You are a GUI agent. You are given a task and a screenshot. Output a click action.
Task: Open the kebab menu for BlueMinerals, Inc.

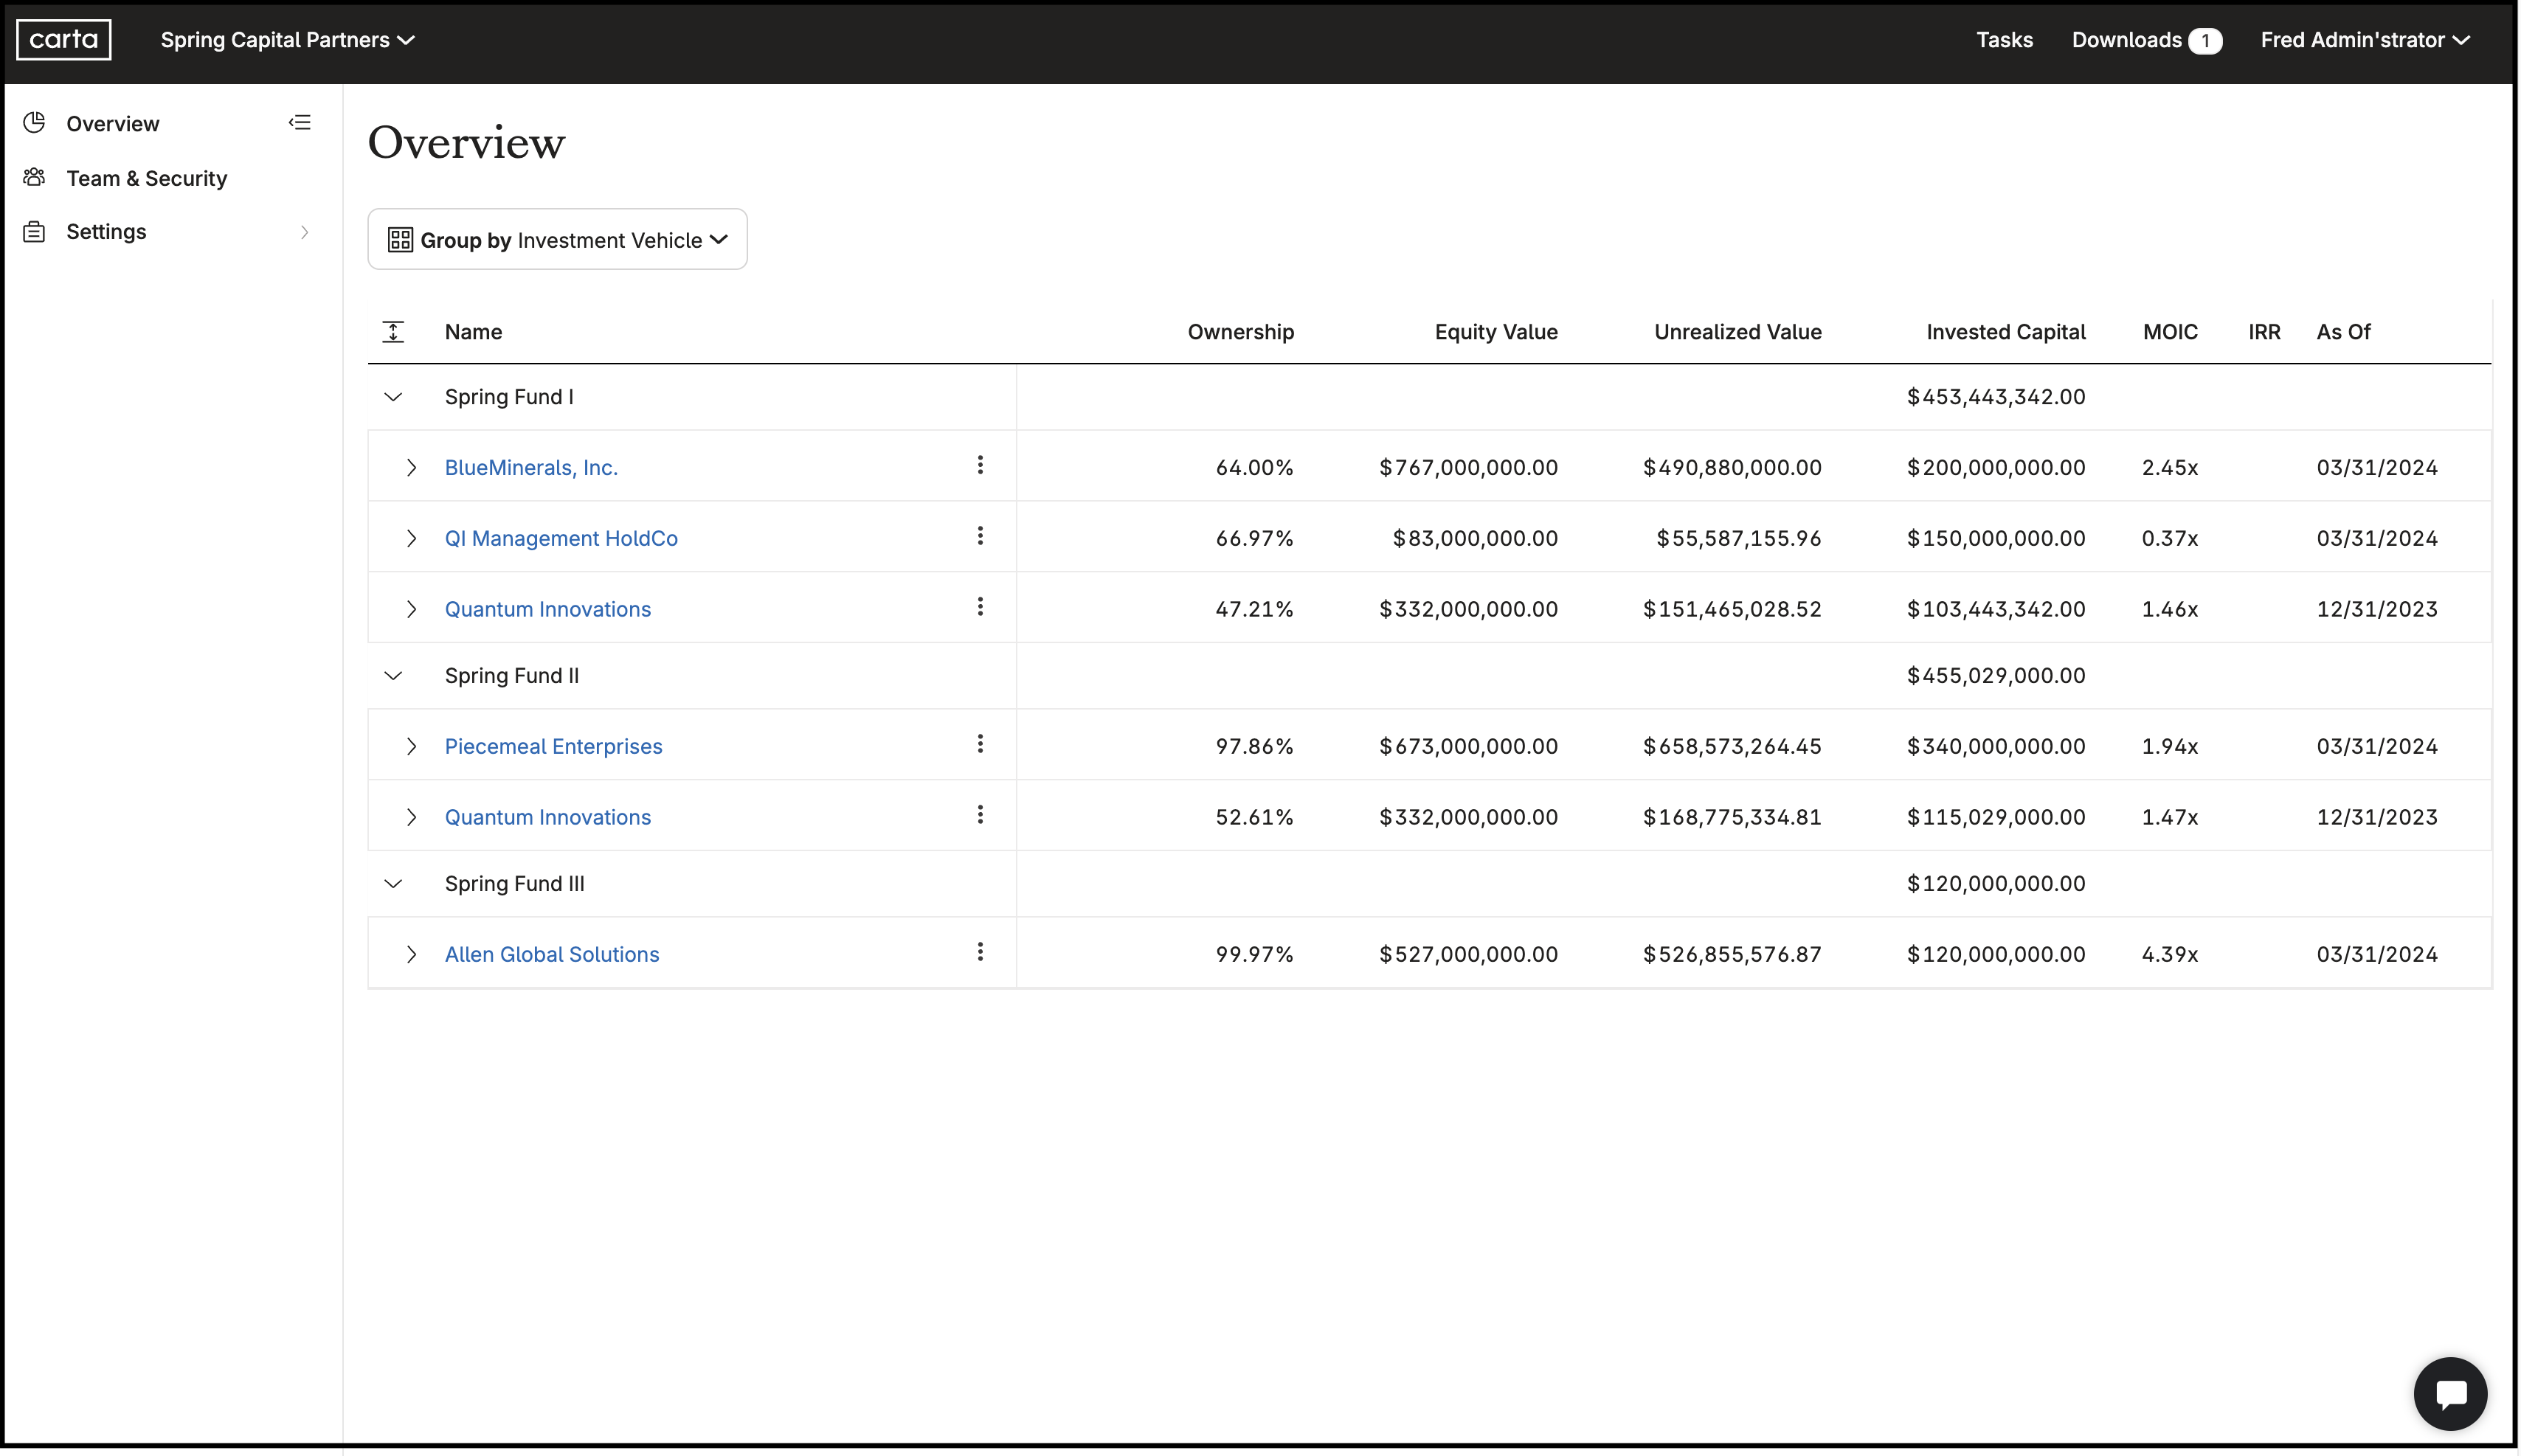coord(980,465)
